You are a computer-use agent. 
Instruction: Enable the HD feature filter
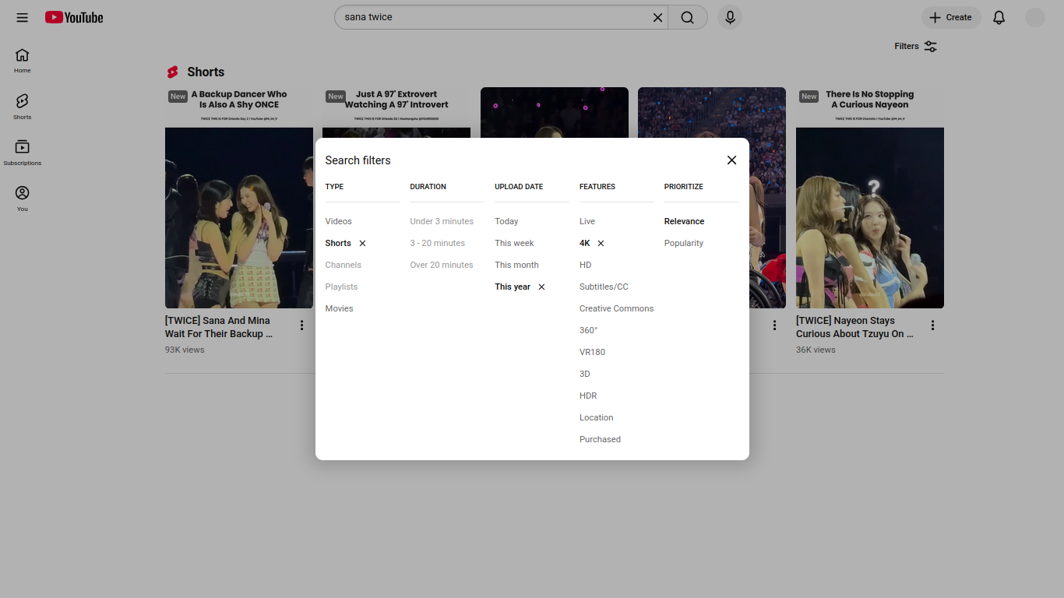coord(586,266)
